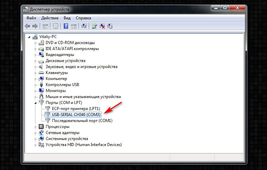Open the Properties toolbar icon
267x170 pixels.
[55, 26]
